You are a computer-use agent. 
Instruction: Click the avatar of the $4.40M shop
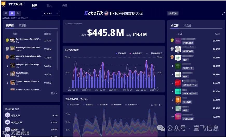point(178,49)
